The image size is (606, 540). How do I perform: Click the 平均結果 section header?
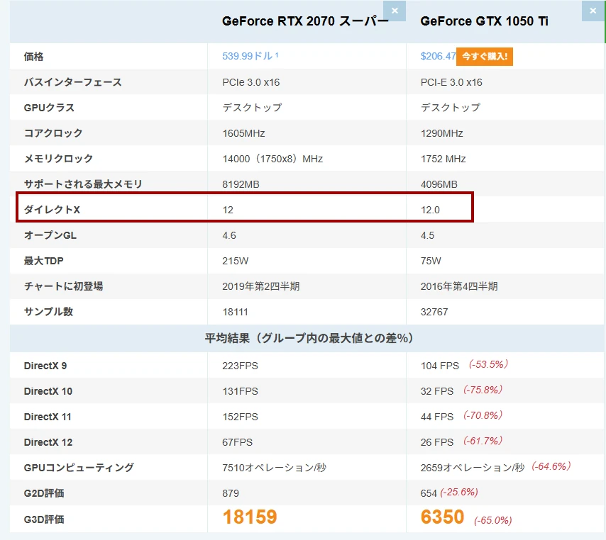(308, 338)
